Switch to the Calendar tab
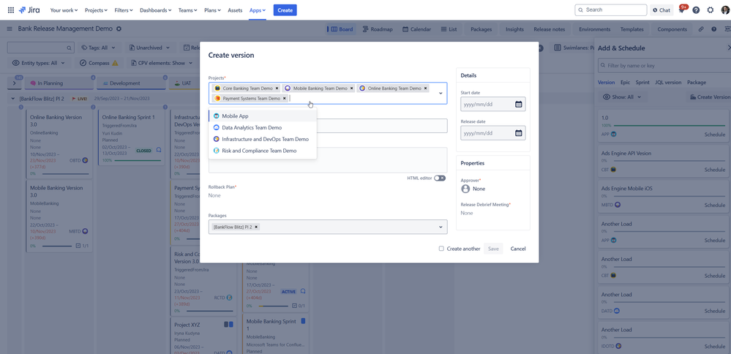 point(416,29)
